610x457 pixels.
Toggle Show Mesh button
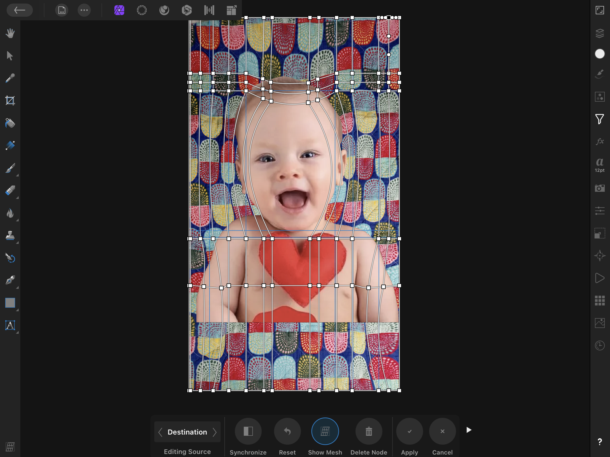[325, 431]
